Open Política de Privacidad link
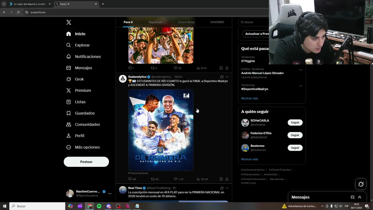The image size is (373, 210). 279,170
